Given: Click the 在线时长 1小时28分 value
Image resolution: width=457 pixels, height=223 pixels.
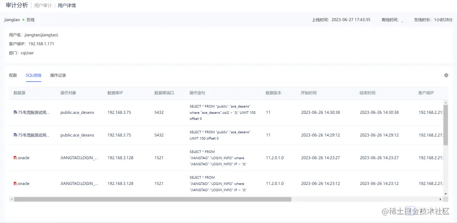Looking at the screenshot, I should click(443, 20).
